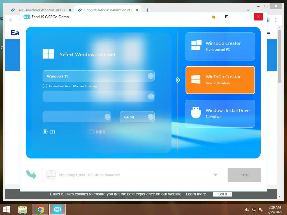The height and width of the screenshot is (215, 287).
Task: Close the Free Download Windows 10 ISO tab
Action: point(70,10)
